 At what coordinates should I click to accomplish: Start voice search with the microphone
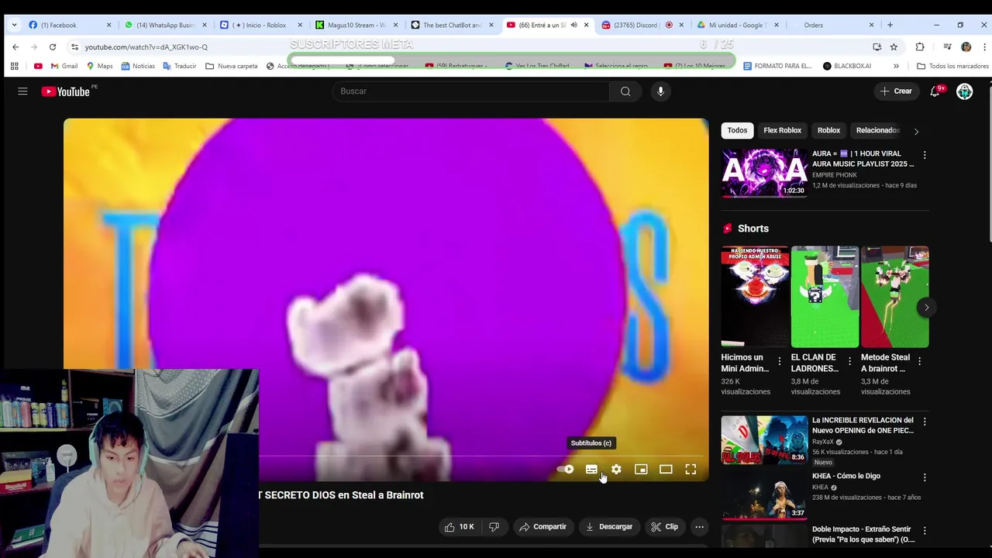pos(660,91)
